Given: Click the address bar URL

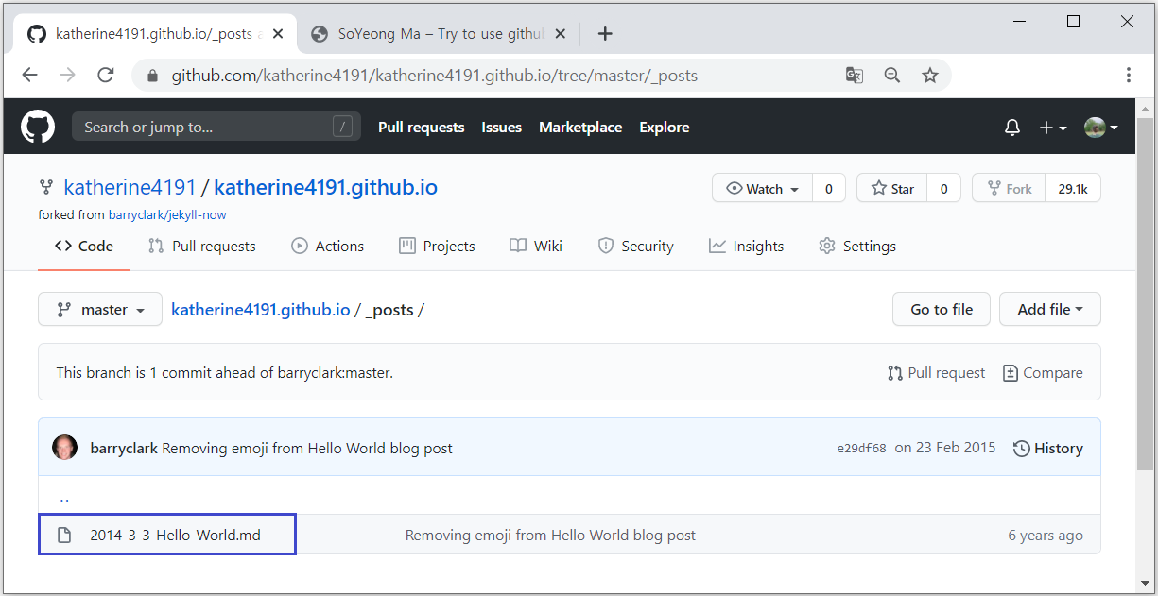Looking at the screenshot, I should click(434, 76).
